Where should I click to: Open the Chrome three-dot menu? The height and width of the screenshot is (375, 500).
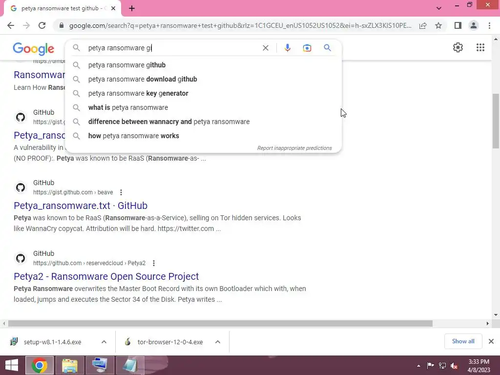click(489, 25)
